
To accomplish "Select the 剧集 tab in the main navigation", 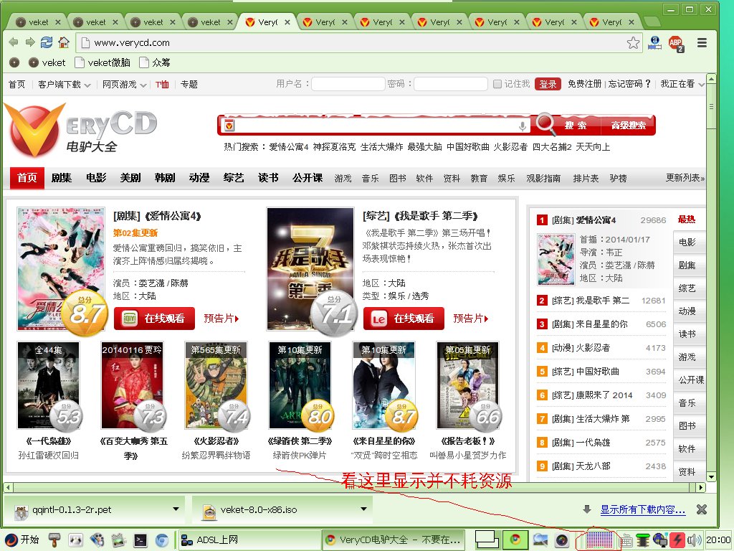I will tap(62, 178).
